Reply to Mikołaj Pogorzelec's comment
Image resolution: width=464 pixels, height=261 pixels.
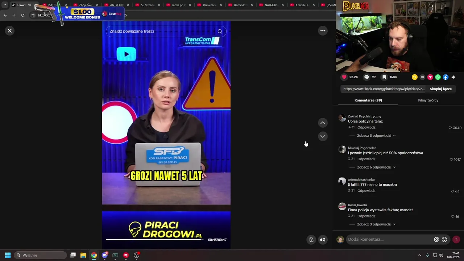point(366,159)
